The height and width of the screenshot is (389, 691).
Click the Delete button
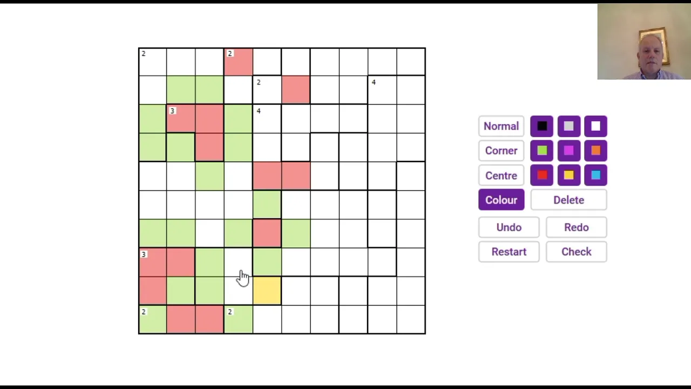(568, 200)
